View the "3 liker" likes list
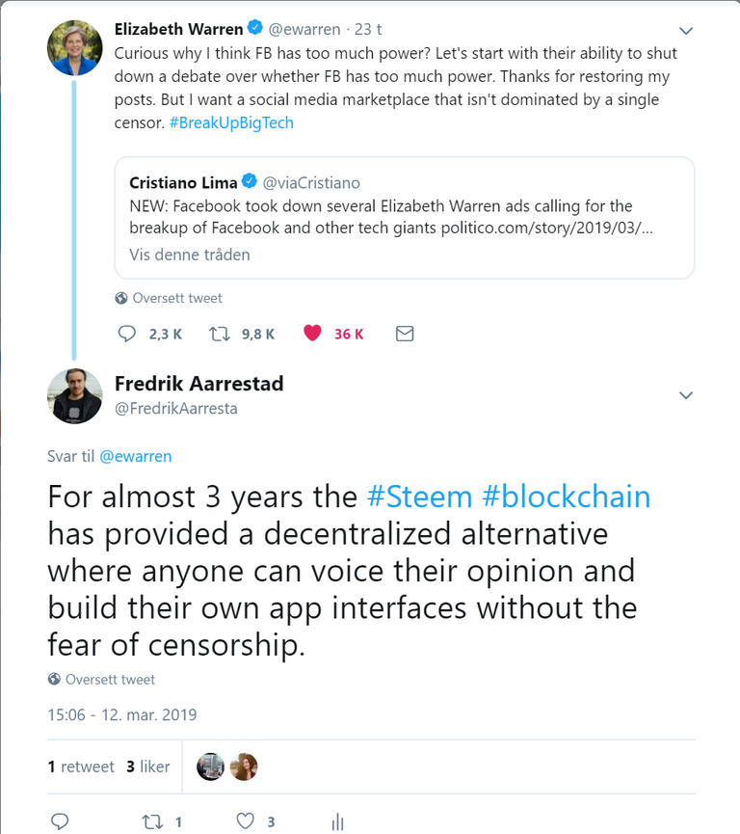This screenshot has width=740, height=834. [x=147, y=767]
